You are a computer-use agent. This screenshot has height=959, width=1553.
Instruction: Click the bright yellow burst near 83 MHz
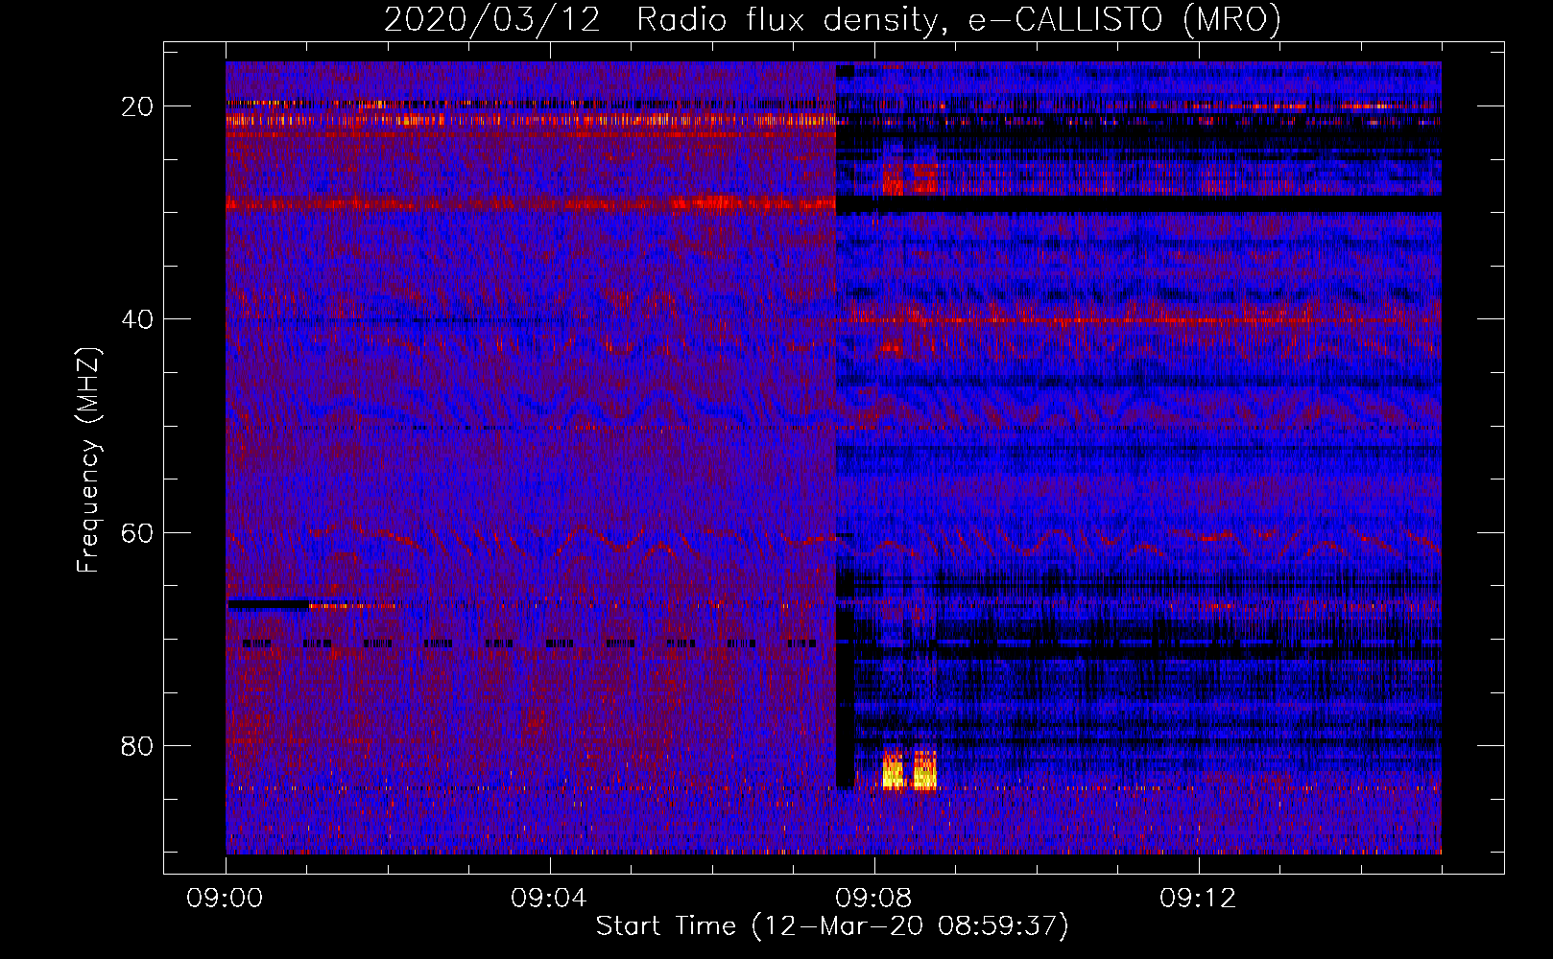click(x=909, y=770)
